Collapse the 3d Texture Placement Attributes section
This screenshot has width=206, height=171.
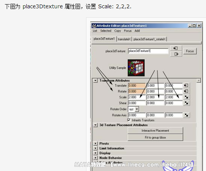pos(95,125)
